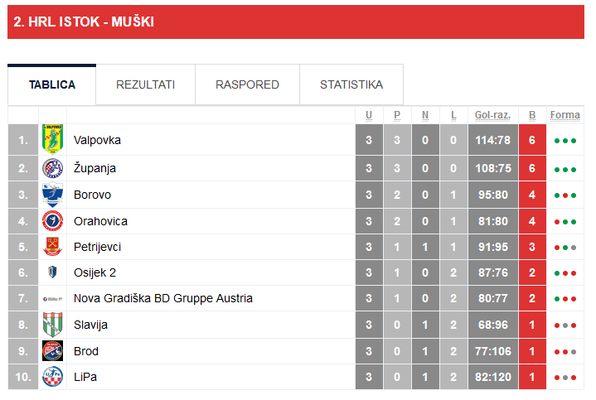Click the B points column header
The height and width of the screenshot is (400, 596).
point(532,115)
